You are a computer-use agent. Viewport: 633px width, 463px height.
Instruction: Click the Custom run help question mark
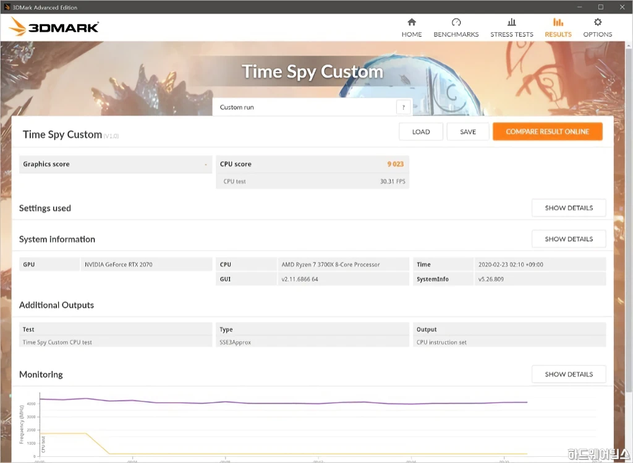(x=403, y=107)
